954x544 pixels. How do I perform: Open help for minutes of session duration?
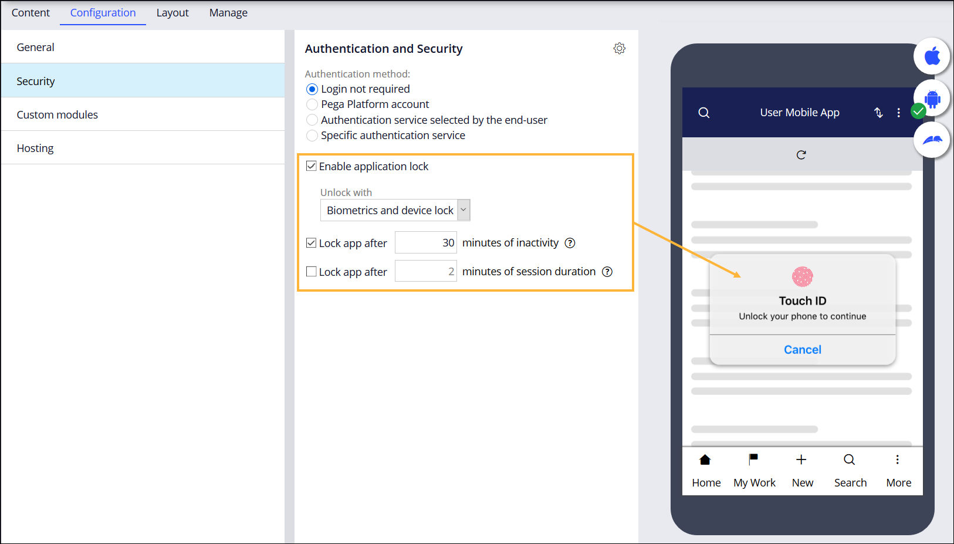607,272
